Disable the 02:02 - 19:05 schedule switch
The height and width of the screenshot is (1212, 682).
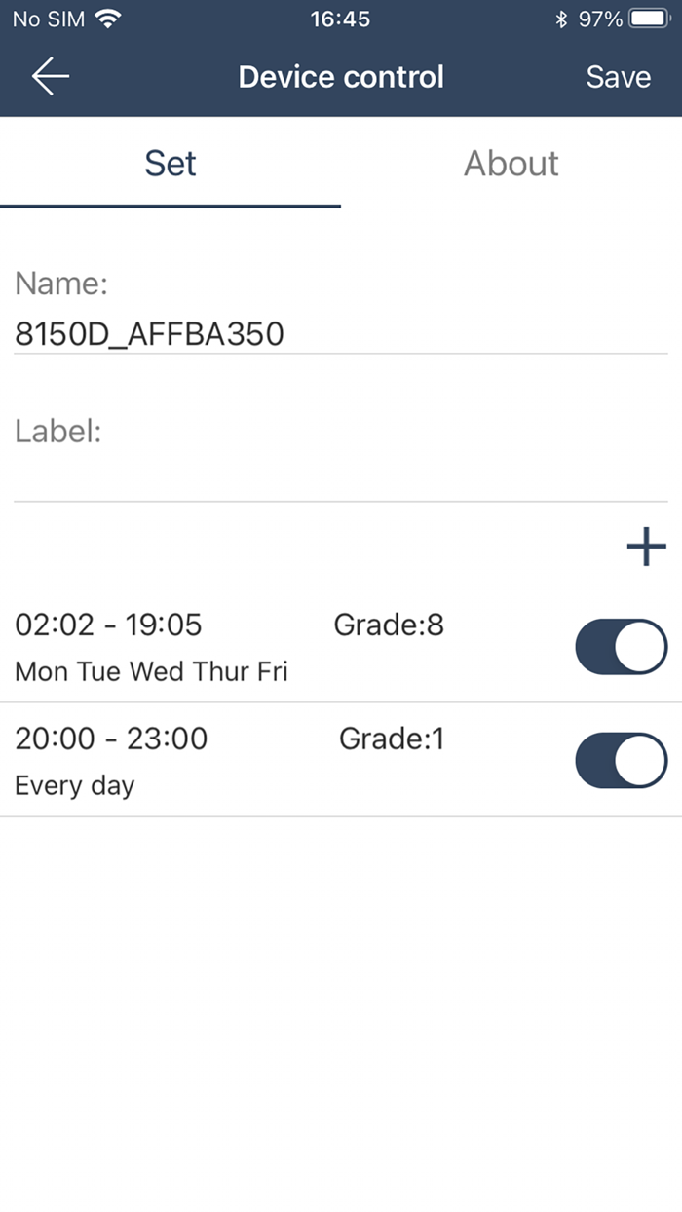point(621,647)
